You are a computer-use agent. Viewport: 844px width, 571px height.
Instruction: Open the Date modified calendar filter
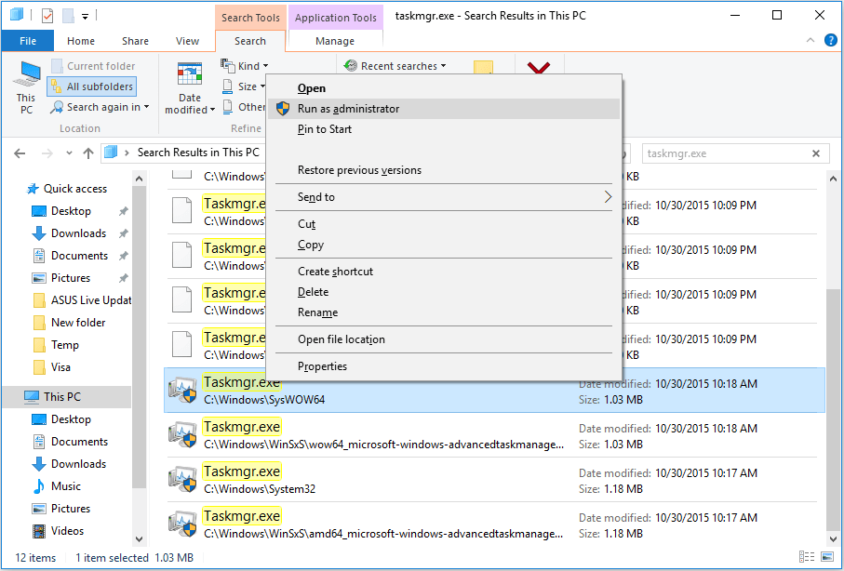pyautogui.click(x=190, y=88)
